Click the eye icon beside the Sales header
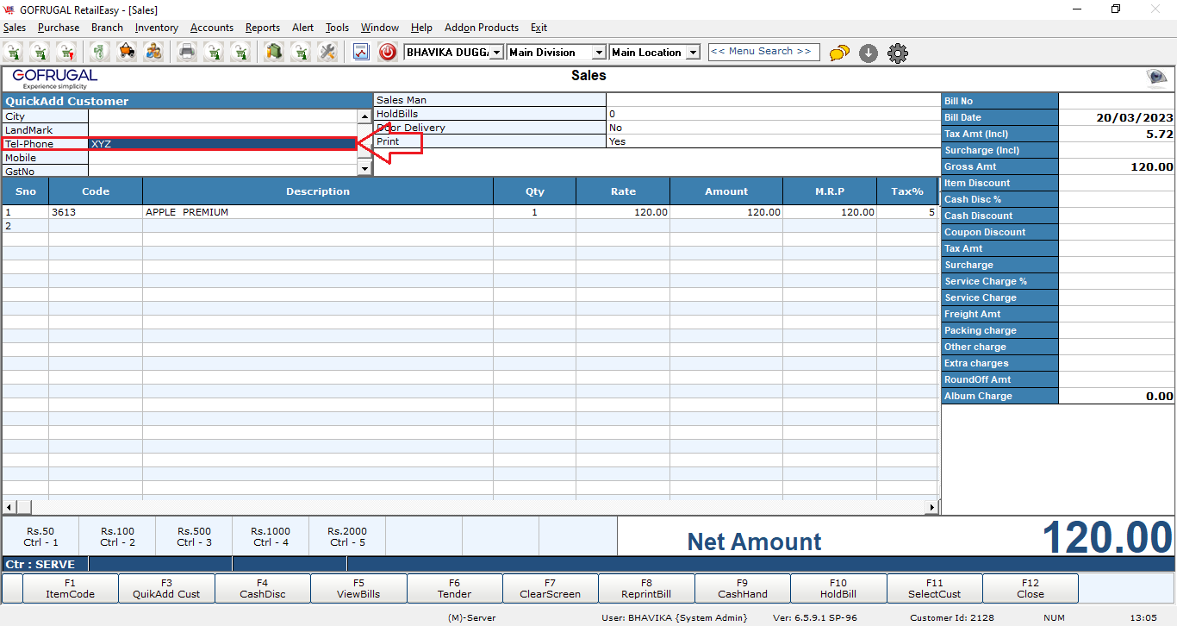Viewport: 1177px width, 626px height. coord(1156,78)
